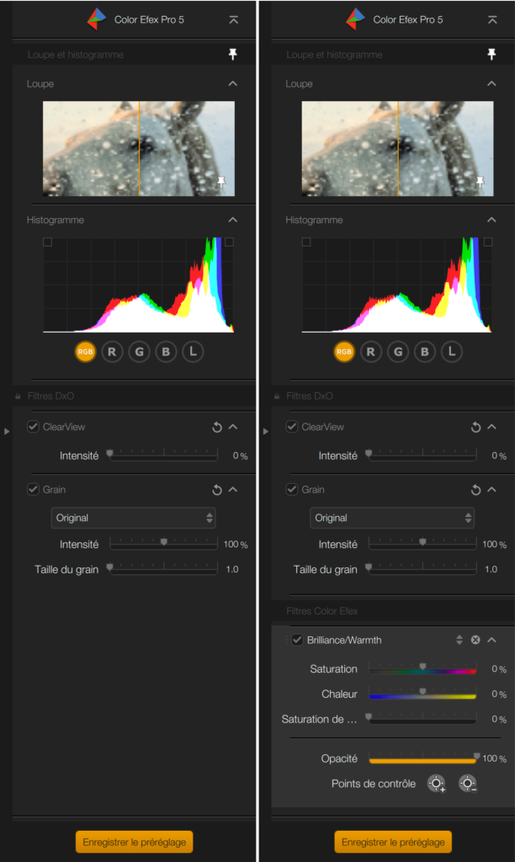515x862 pixels.
Task: Toggle the right histogram shadow clipping box
Action: [x=306, y=242]
